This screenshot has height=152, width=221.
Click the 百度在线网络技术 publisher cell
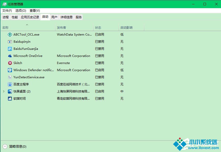tap(73, 84)
